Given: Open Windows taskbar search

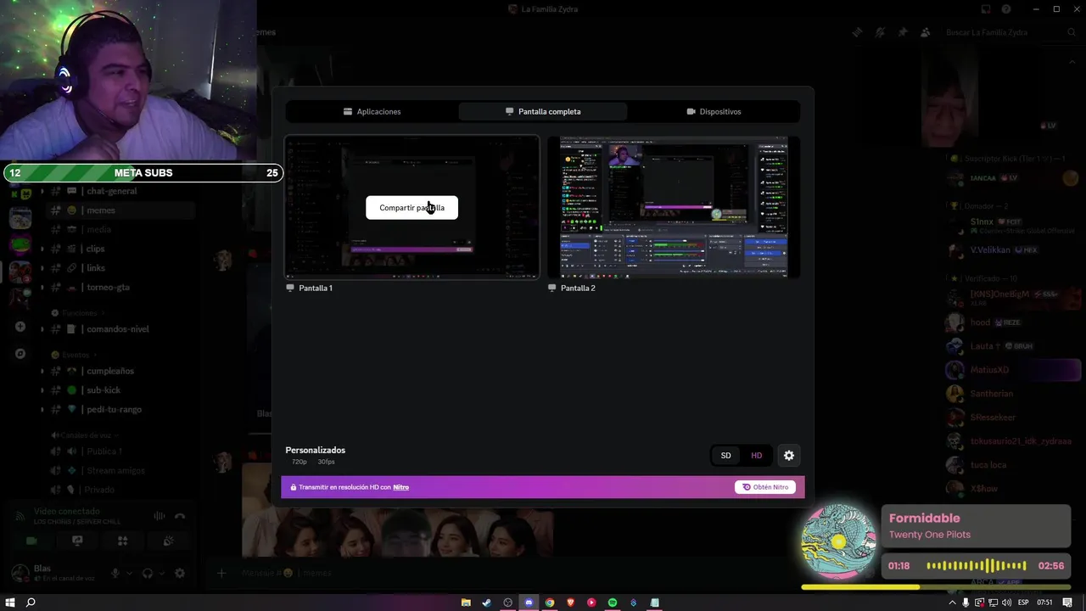Looking at the screenshot, I should click(31, 603).
